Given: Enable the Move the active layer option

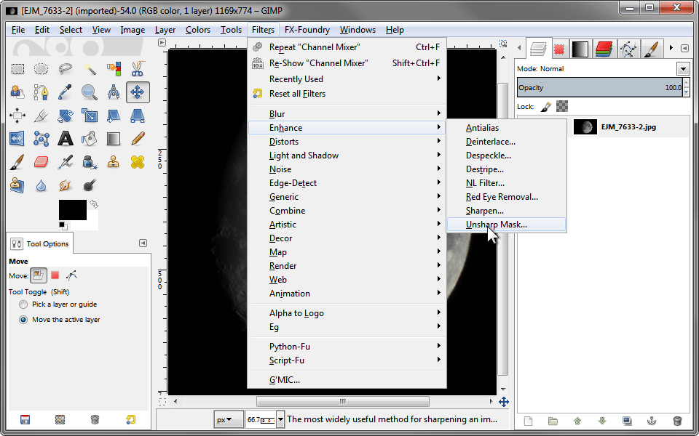Looking at the screenshot, I should click(x=23, y=319).
